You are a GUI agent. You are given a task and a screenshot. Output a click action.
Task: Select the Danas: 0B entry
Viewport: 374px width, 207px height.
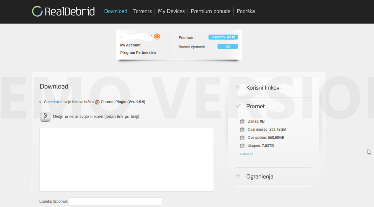256,121
